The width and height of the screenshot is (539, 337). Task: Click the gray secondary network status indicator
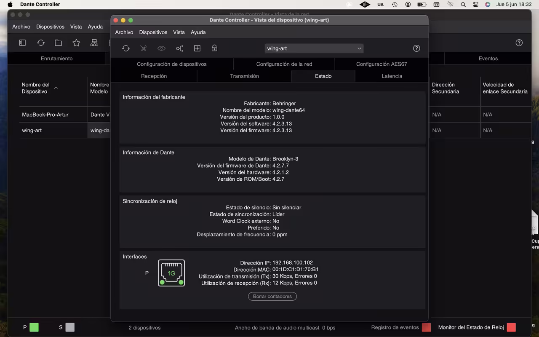70,327
